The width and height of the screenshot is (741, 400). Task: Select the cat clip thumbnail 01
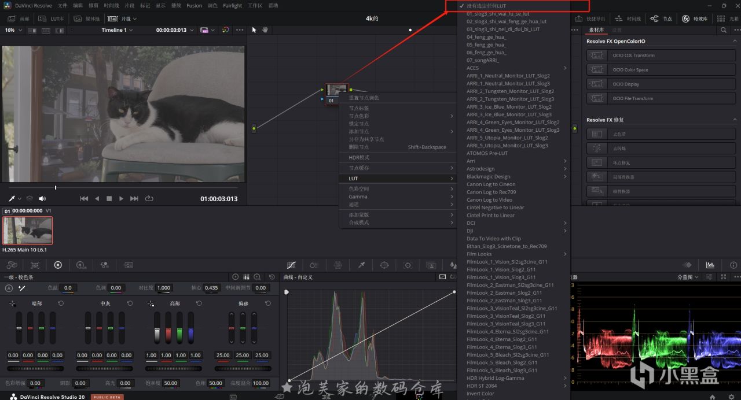27,230
